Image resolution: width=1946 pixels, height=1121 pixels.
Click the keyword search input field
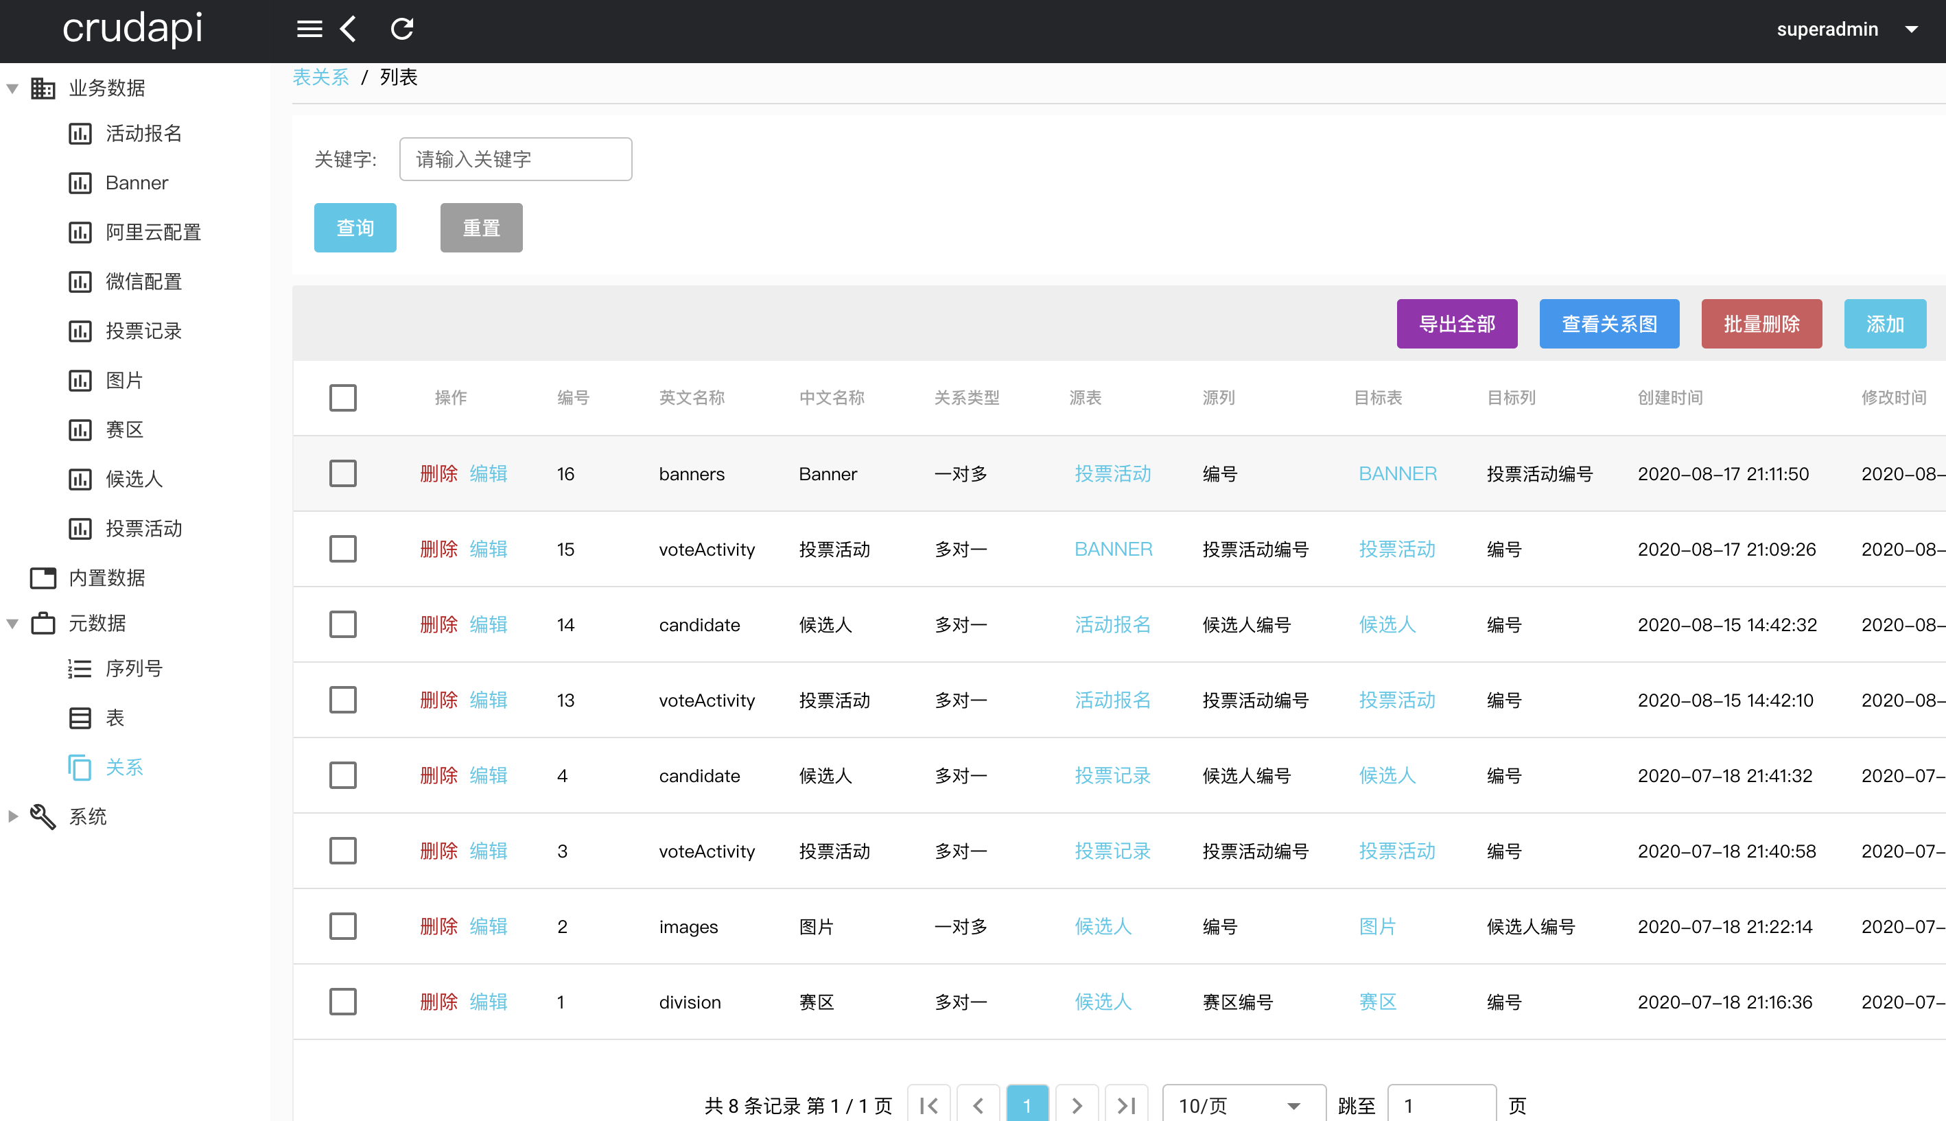click(x=515, y=159)
